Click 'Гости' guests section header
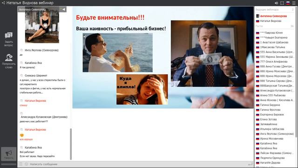Viewport: 298px width, 168px height. (259, 26)
